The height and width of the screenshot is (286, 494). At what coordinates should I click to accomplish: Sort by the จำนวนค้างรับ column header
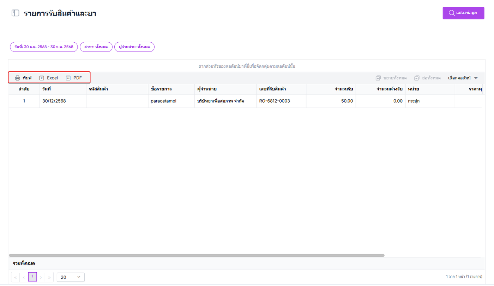[x=380, y=89]
